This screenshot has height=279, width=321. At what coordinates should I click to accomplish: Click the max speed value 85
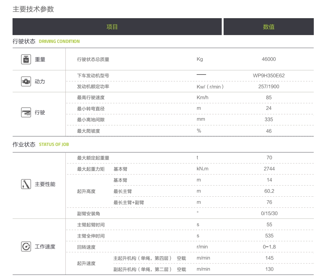click(x=269, y=97)
